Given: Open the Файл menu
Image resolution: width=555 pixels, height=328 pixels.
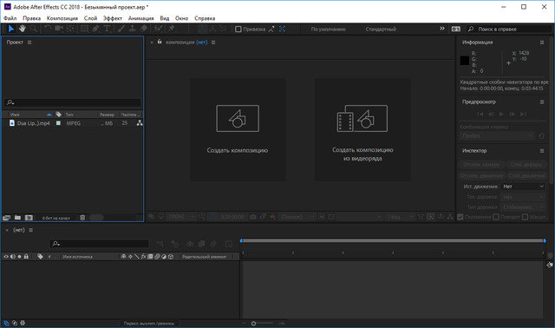Looking at the screenshot, I should 10,18.
